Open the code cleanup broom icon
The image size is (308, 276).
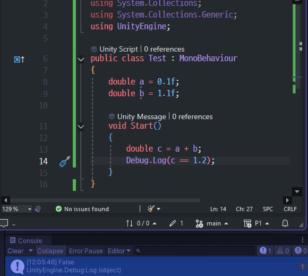[x=151, y=208]
